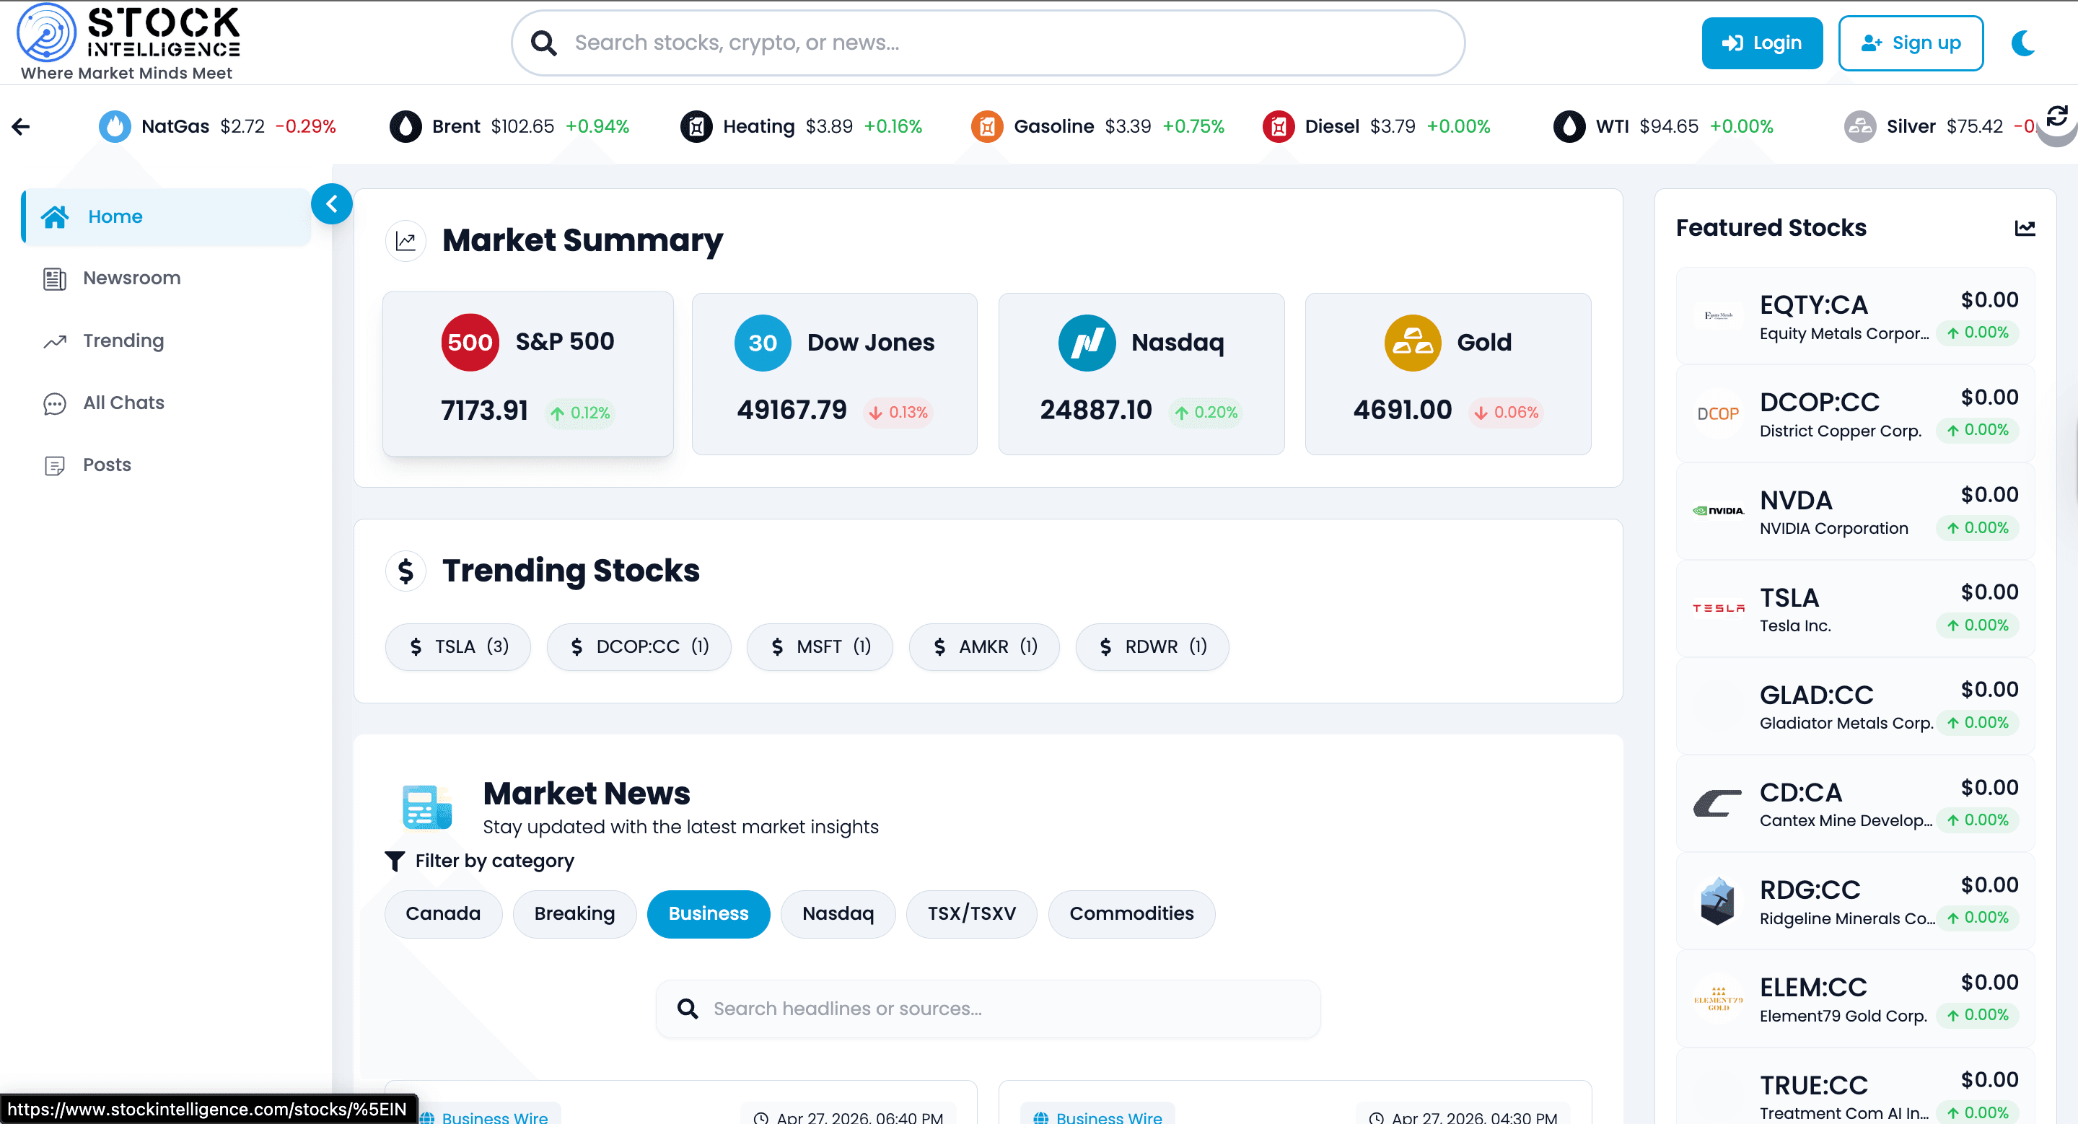Open Posts in the sidebar
Image resolution: width=2078 pixels, height=1124 pixels.
click(x=166, y=465)
